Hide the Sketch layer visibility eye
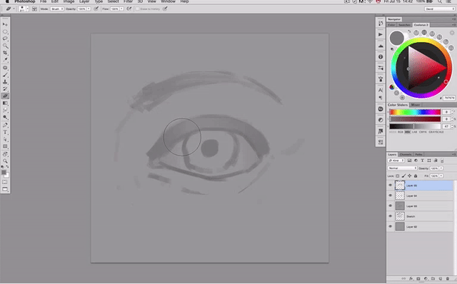457x284 pixels. [391, 216]
